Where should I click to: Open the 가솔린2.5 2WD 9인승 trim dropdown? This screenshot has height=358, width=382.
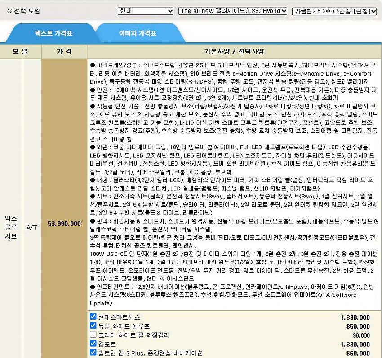334,11
